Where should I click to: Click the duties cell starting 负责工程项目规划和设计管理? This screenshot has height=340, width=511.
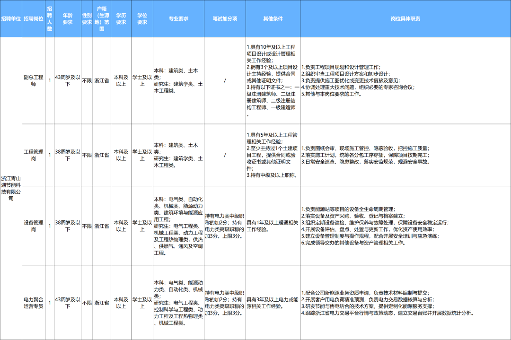click(x=406, y=80)
